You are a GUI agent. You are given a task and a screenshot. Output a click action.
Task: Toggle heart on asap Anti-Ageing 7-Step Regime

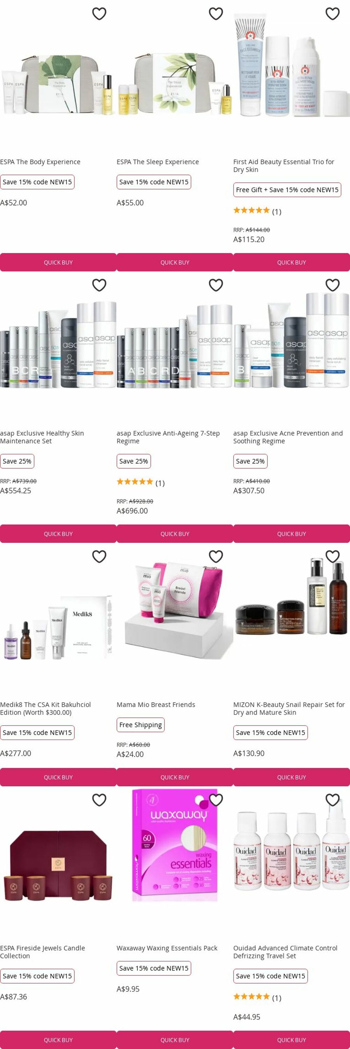point(216,285)
